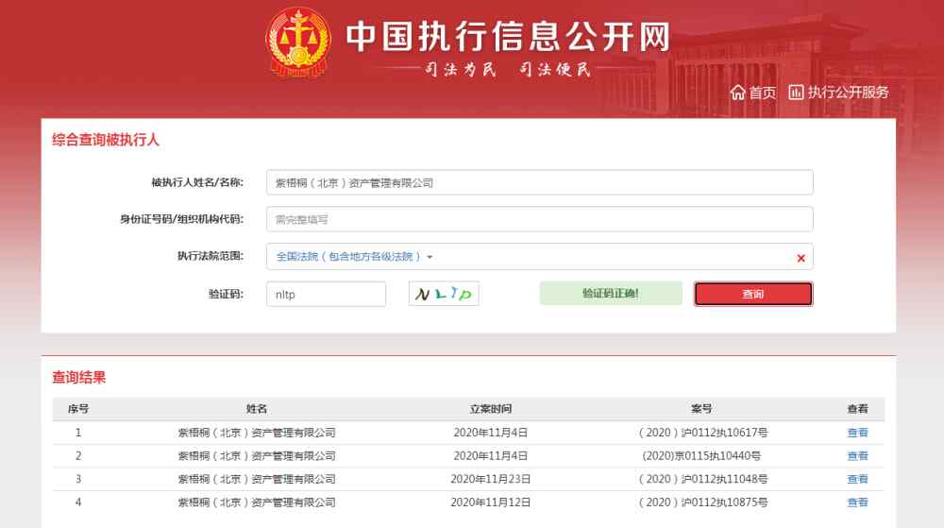The height and width of the screenshot is (528, 944).
Task: Click the 验证码正确! status message
Action: point(611,293)
